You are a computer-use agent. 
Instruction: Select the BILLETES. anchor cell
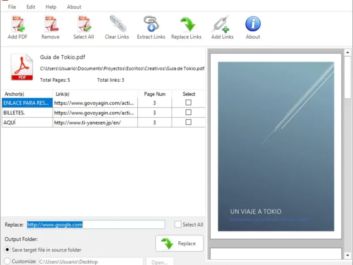27,113
